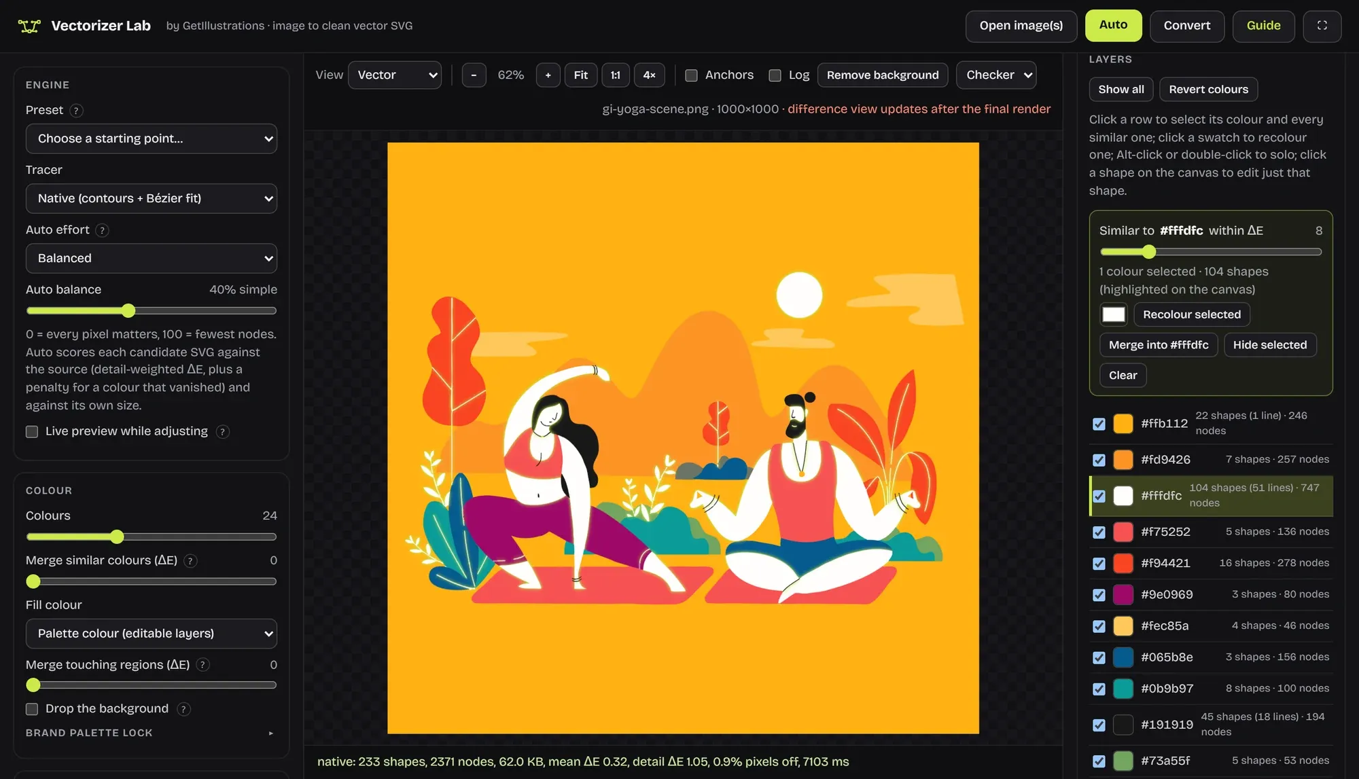The height and width of the screenshot is (779, 1359).
Task: Adjust the Similar to ΔE slider
Action: [x=1211, y=252]
